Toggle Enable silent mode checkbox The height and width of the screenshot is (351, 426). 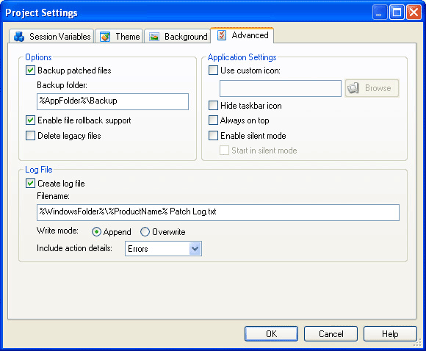click(213, 136)
